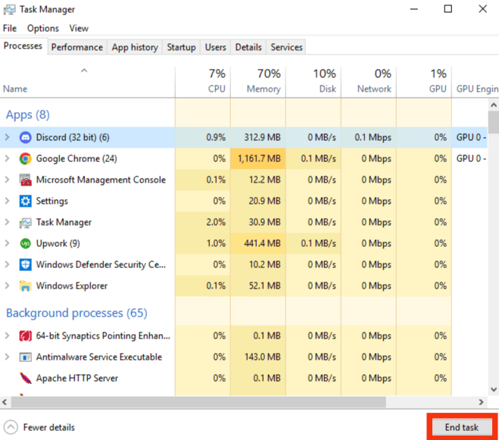Open the Options menu
Viewport: 499px width, 440px height.
[x=43, y=28]
